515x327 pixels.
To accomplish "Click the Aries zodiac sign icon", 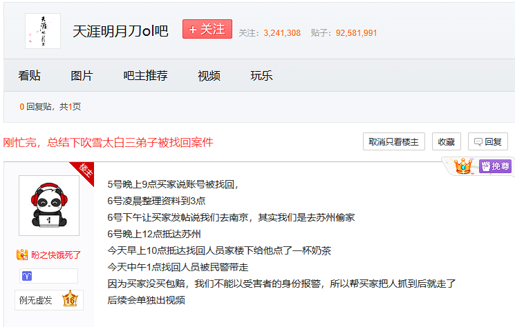I will 28,276.
